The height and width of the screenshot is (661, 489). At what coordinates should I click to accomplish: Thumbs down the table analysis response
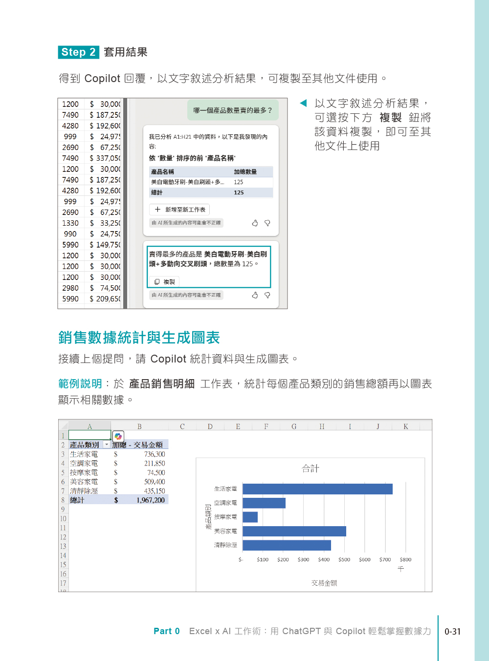pyautogui.click(x=267, y=223)
